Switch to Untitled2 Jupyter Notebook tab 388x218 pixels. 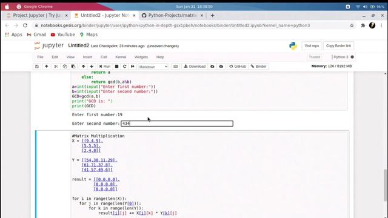pos(104,15)
